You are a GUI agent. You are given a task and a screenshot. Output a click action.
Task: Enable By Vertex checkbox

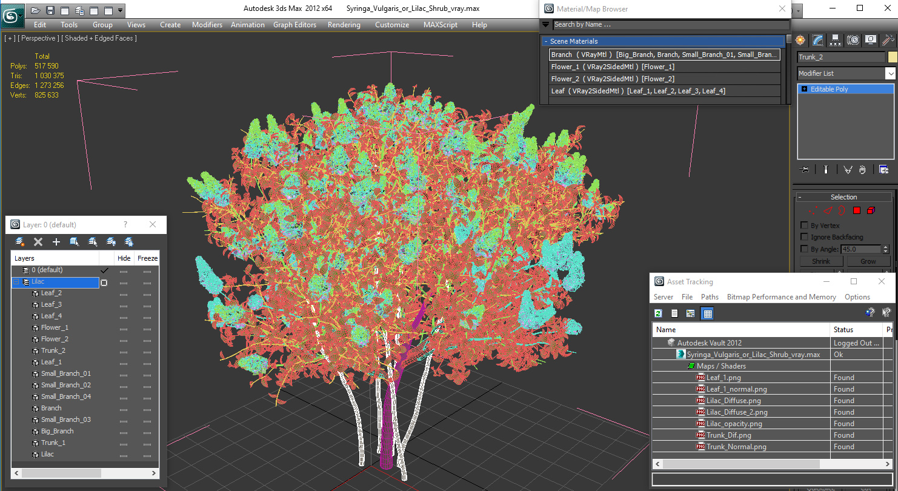[805, 225]
